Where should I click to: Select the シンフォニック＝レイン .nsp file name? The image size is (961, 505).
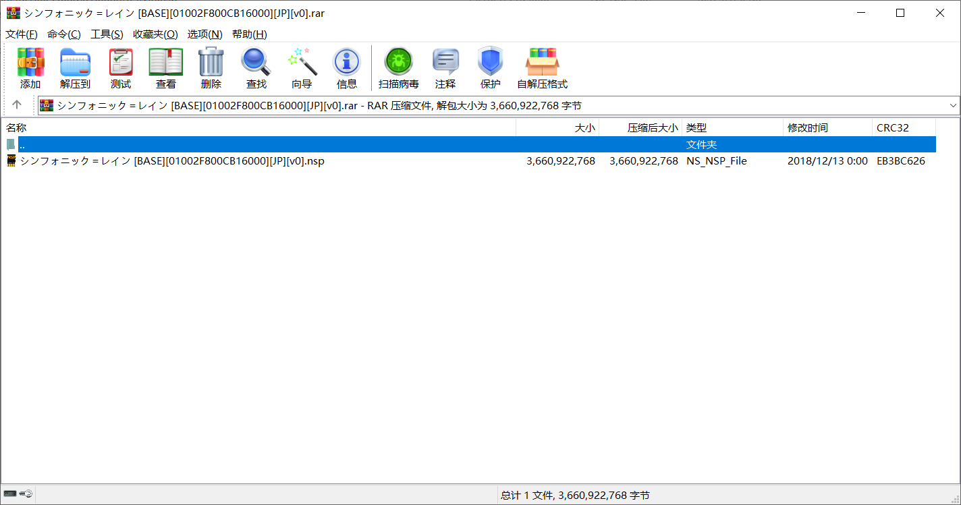click(172, 161)
